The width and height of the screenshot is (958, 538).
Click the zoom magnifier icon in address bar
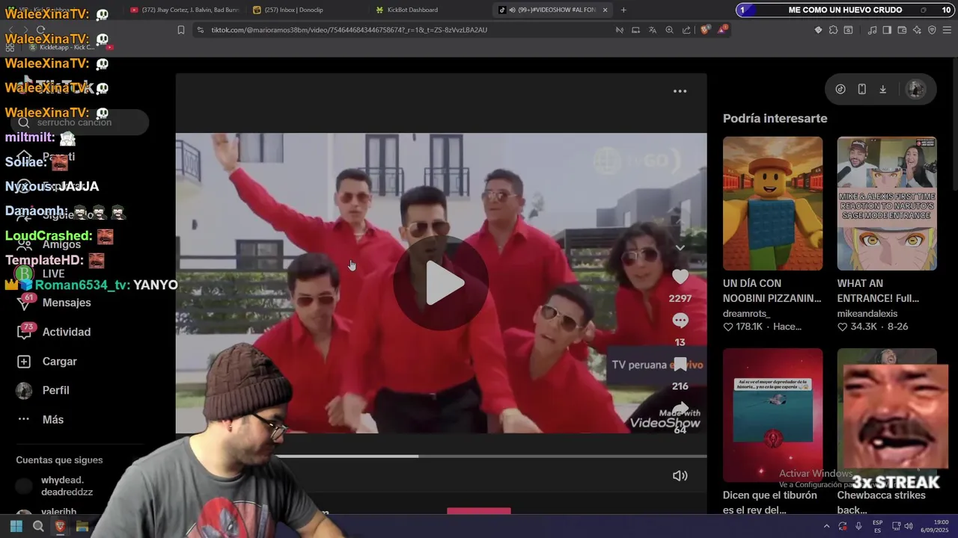pos(669,30)
